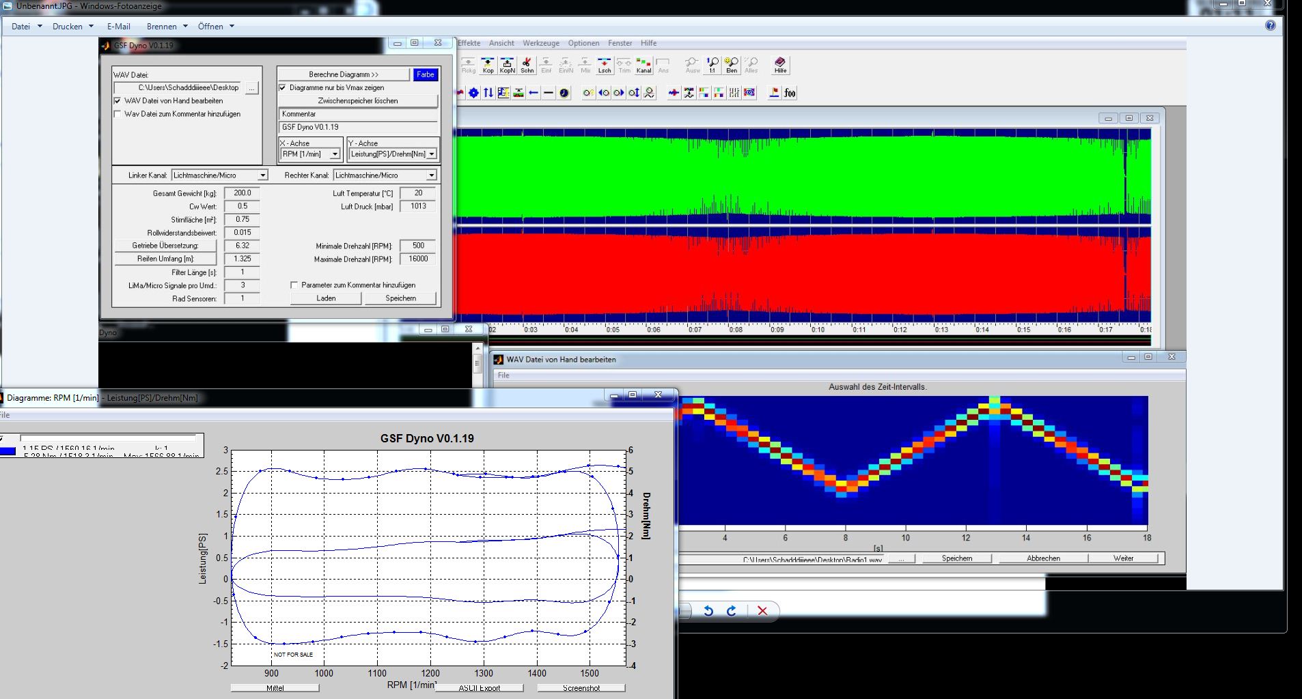Click the Mittel button under diagram
The height and width of the screenshot is (699, 1302).
[275, 688]
